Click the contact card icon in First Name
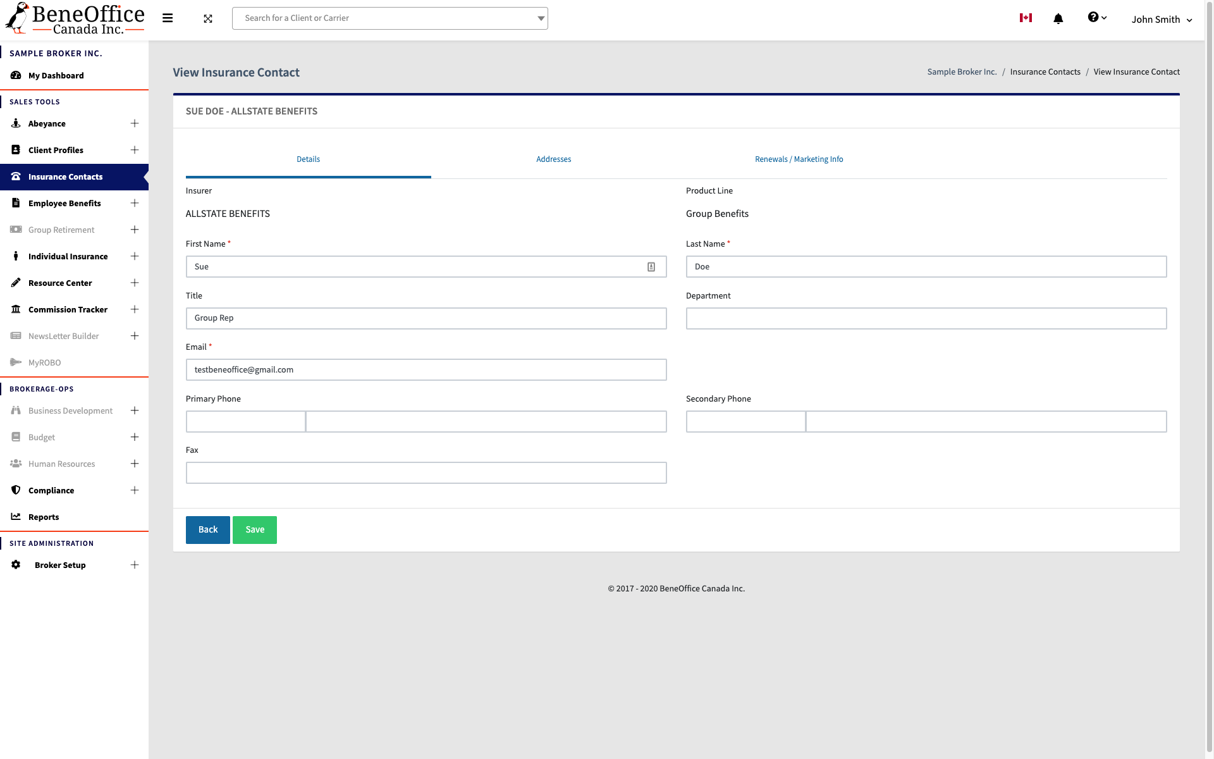This screenshot has width=1214, height=759. coord(651,267)
